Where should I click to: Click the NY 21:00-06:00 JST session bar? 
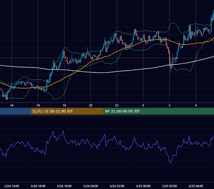point(158,111)
